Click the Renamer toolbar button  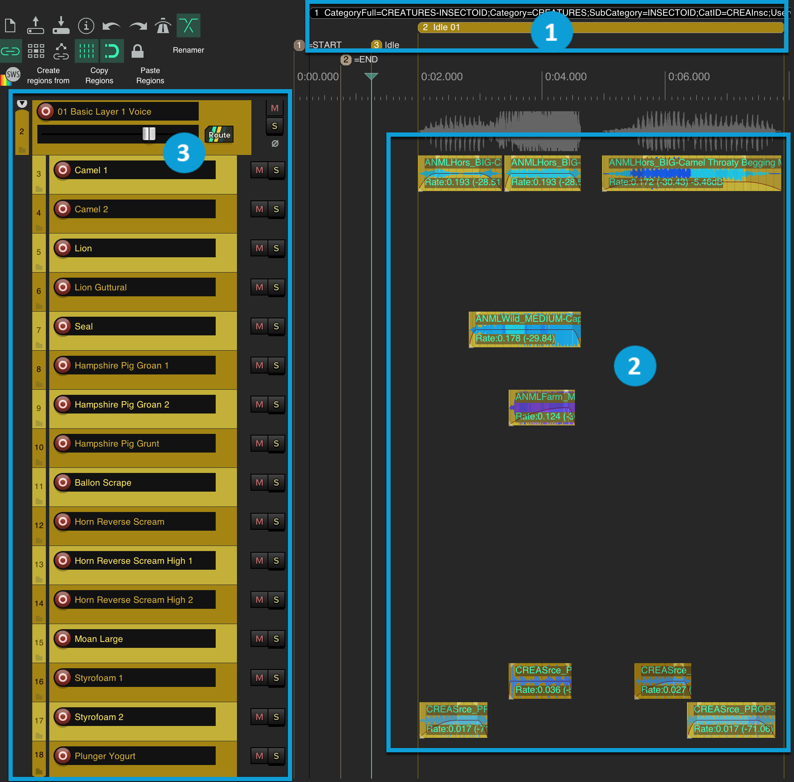pos(188,50)
